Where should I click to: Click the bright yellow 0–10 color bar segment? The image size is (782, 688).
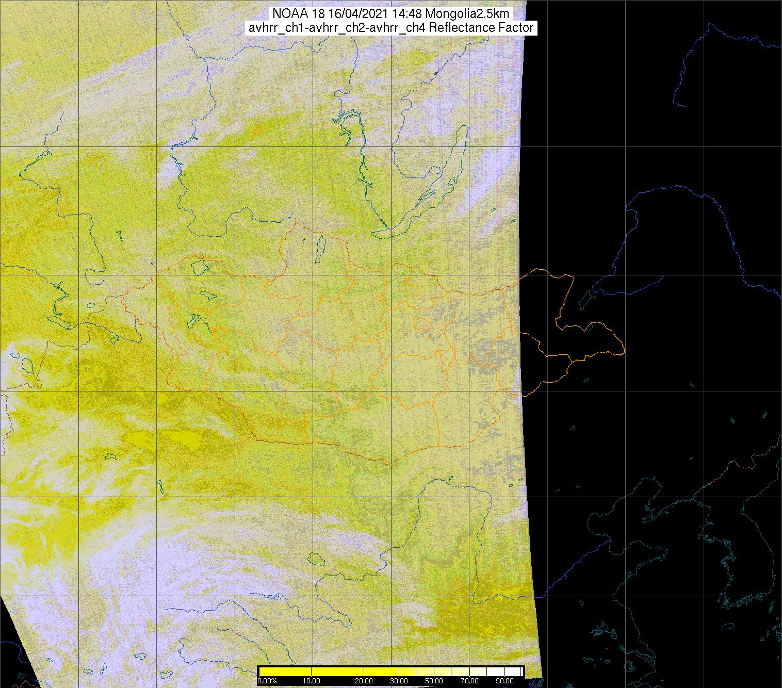point(285,671)
